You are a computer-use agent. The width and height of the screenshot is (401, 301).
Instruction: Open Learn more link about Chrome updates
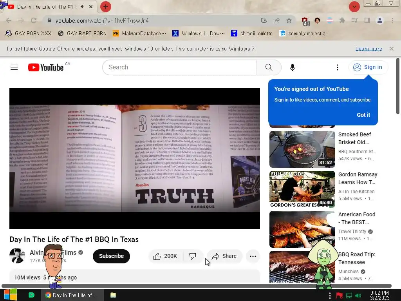[369, 49]
